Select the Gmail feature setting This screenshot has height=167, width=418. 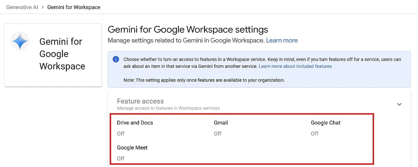coord(221,123)
